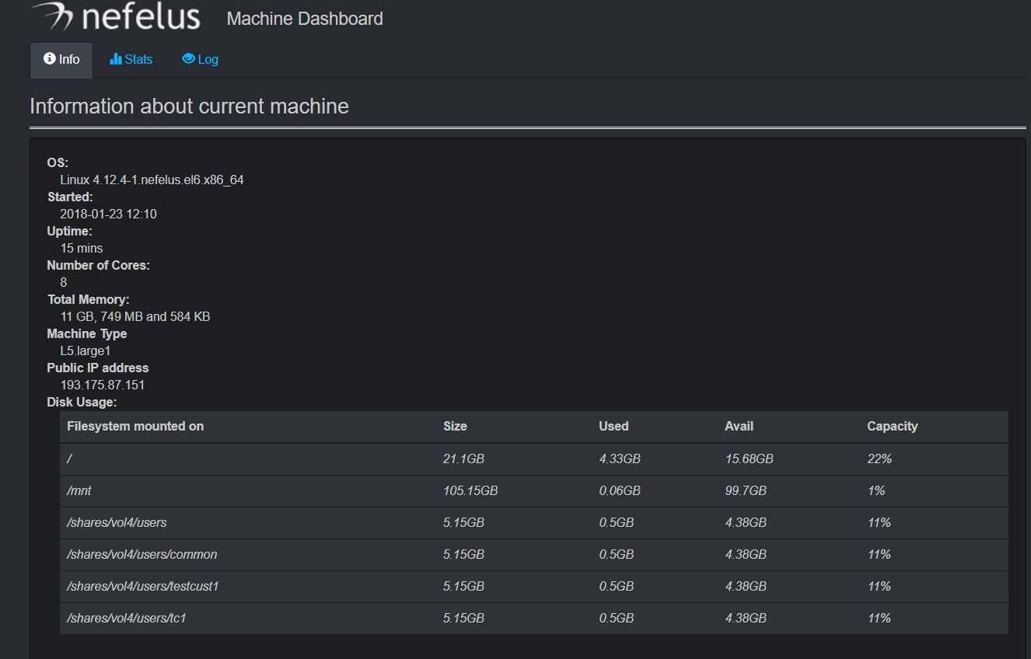Click the Capacity column header
This screenshot has width=1031, height=659.
click(892, 426)
